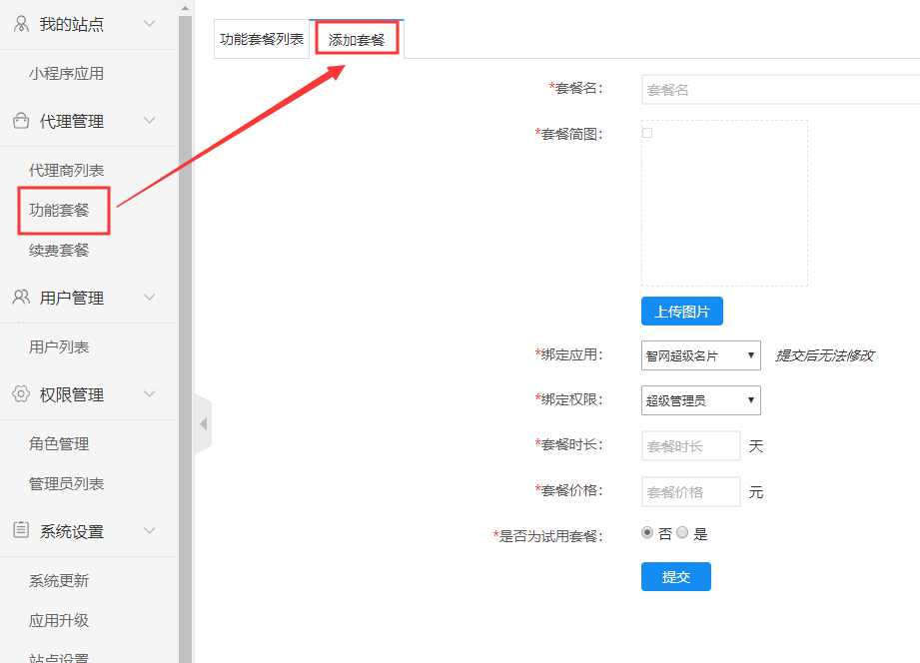The image size is (920, 663).
Task: Collapse the sidebar with the arrow handle
Action: pyautogui.click(x=203, y=423)
